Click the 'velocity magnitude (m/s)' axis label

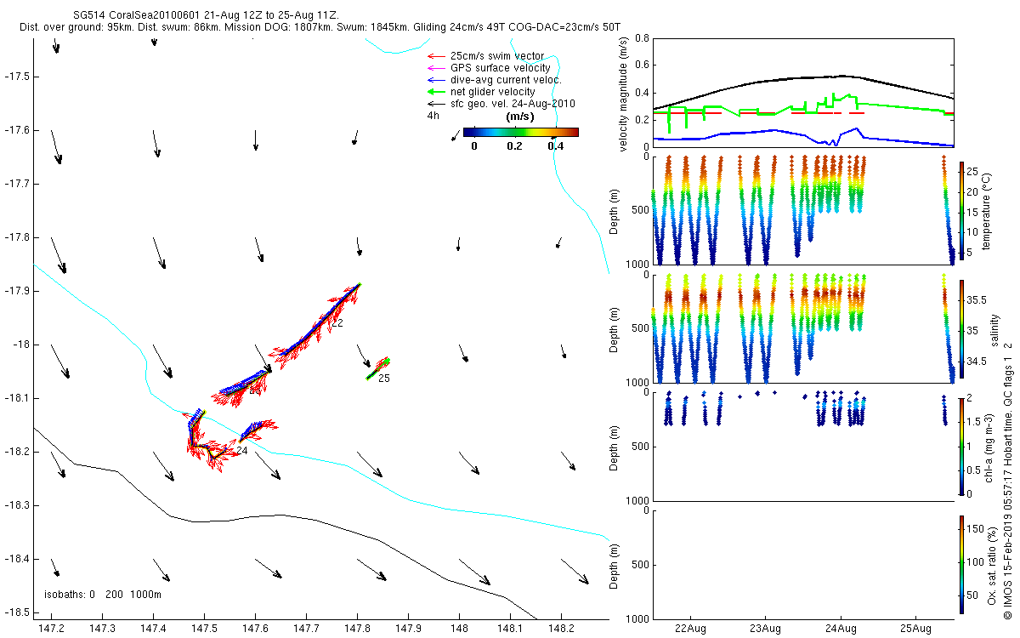click(624, 94)
